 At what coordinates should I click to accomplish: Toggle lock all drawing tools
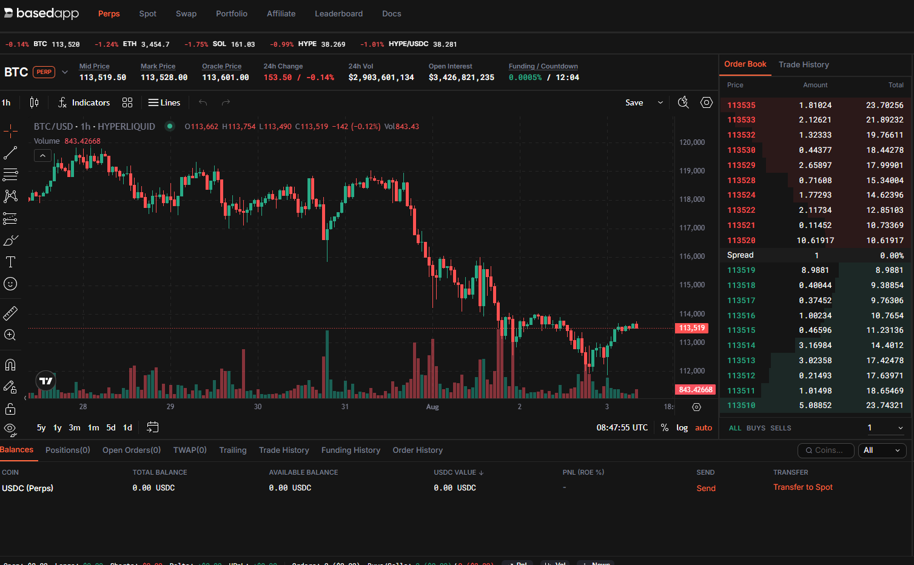(x=10, y=409)
